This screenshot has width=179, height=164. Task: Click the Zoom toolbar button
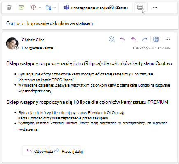[x=119, y=7]
